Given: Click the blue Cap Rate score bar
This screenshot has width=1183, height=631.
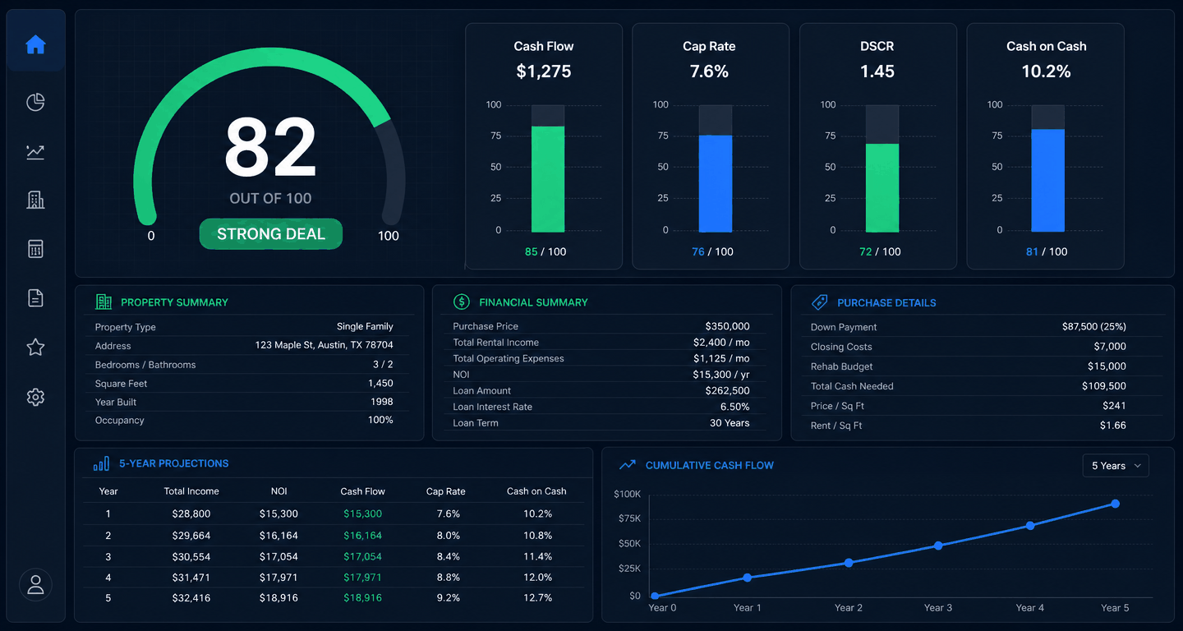Looking at the screenshot, I should (x=716, y=183).
